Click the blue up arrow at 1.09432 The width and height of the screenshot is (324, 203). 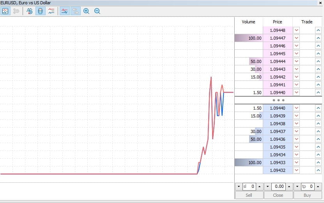318,170
